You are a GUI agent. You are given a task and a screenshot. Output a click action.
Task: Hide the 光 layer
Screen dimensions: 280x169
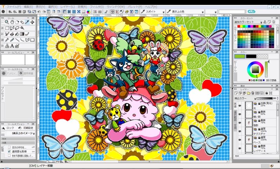point(240,106)
